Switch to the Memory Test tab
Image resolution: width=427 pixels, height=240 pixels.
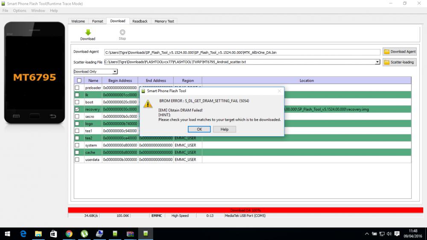pos(164,21)
